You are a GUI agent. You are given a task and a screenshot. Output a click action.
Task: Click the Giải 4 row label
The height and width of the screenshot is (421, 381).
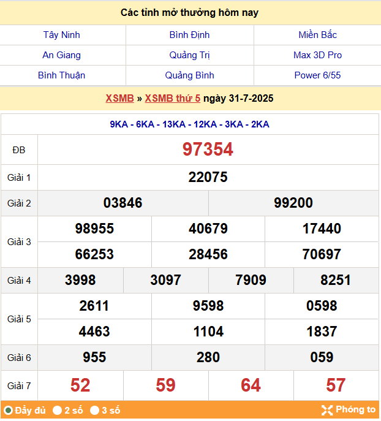point(19,281)
